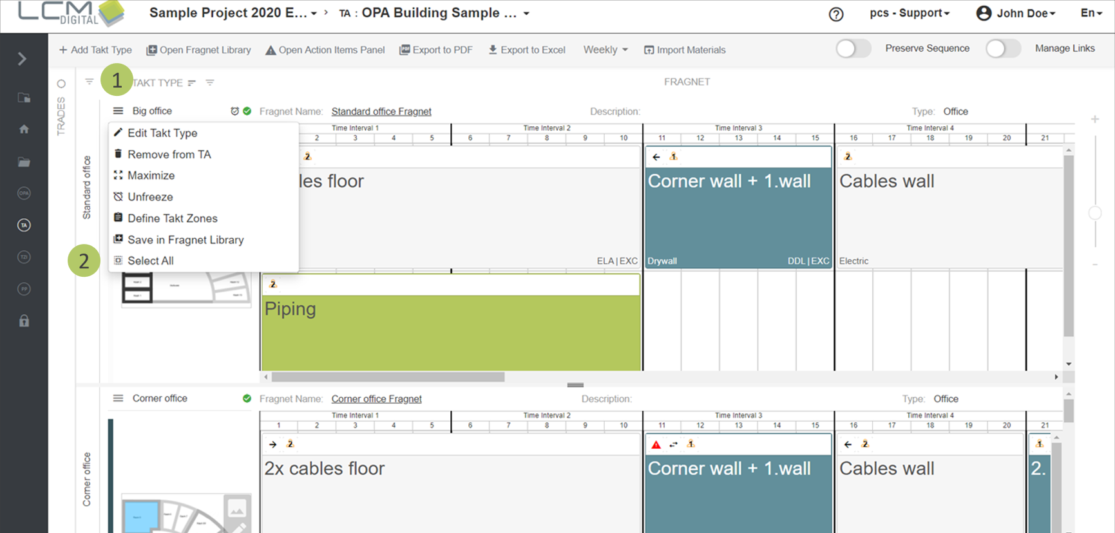Open the pcs - Support dropdown
The height and width of the screenshot is (533, 1115).
[x=909, y=13]
